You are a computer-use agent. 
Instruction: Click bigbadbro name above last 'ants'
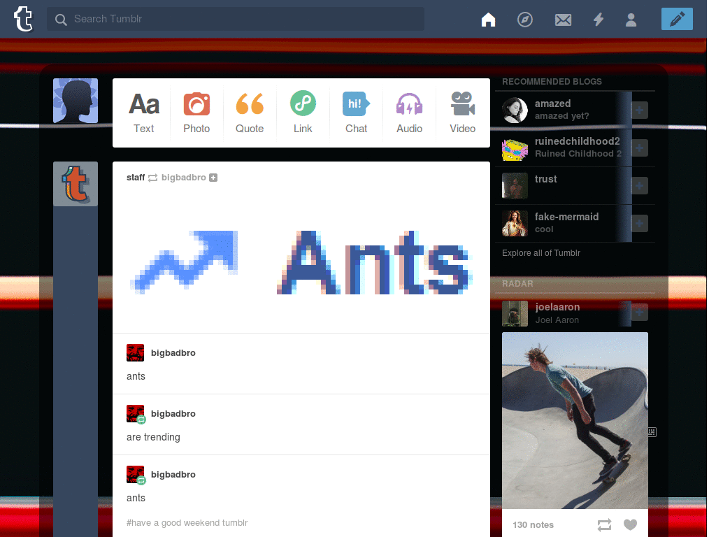[173, 475]
